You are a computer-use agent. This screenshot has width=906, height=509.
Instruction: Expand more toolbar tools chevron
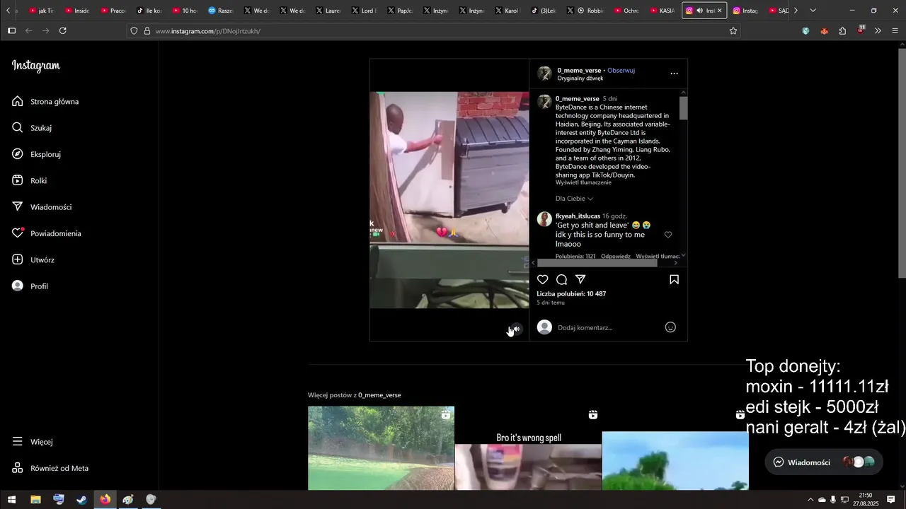pos(878,31)
